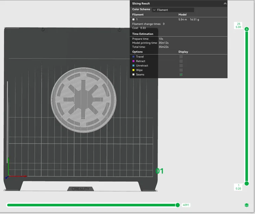Click the Filament column heading
The image size is (255, 214).
[x=138, y=15]
